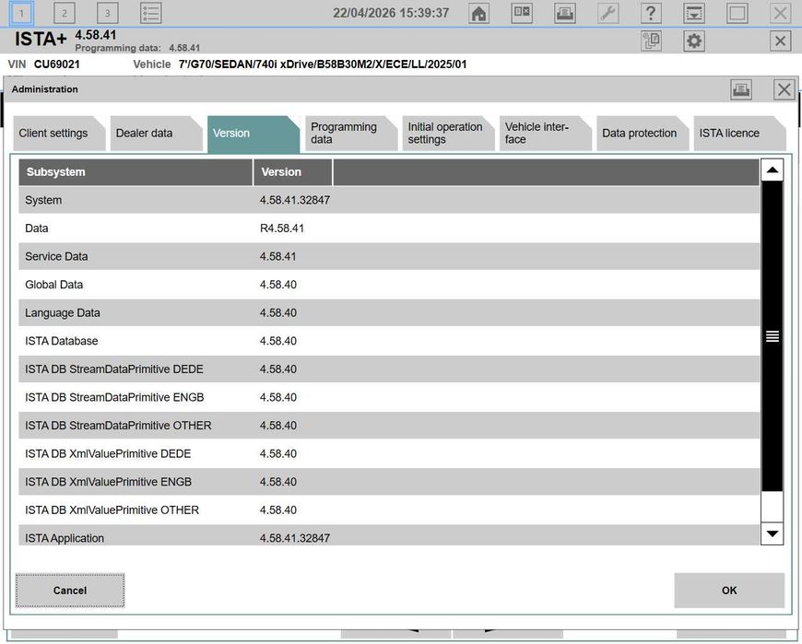Screen dimensions: 802x644
Task: Open ISTA licence tab
Action: 739,134
